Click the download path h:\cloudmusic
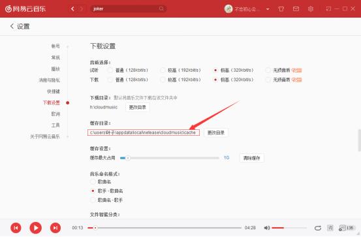This screenshot has width=361, height=237. (104, 107)
